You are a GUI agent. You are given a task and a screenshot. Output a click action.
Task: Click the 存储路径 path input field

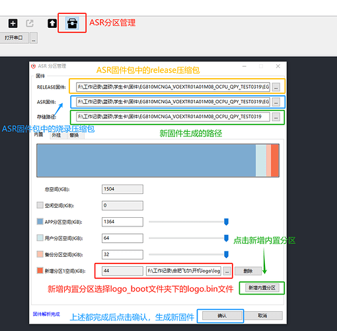click(173, 117)
